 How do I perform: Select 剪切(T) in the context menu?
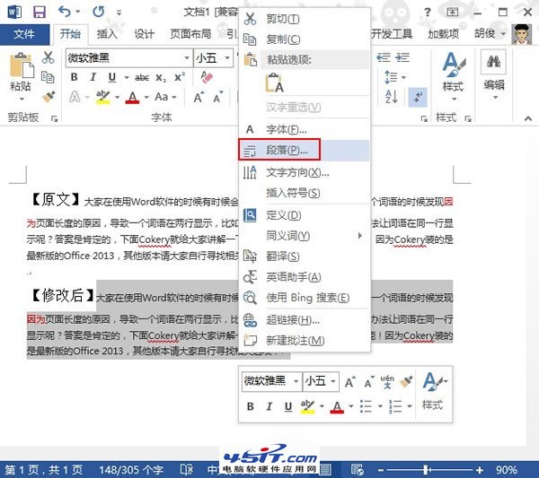pyautogui.click(x=304, y=19)
